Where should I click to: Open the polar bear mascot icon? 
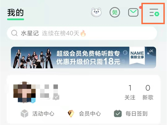[x=96, y=12]
